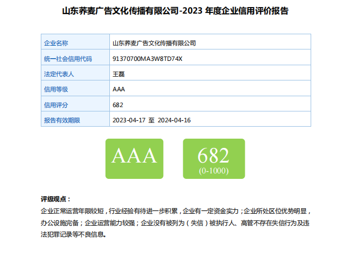The width and height of the screenshot is (346, 255).
Task: Select the 企业名称 label cell
Action: point(75,42)
